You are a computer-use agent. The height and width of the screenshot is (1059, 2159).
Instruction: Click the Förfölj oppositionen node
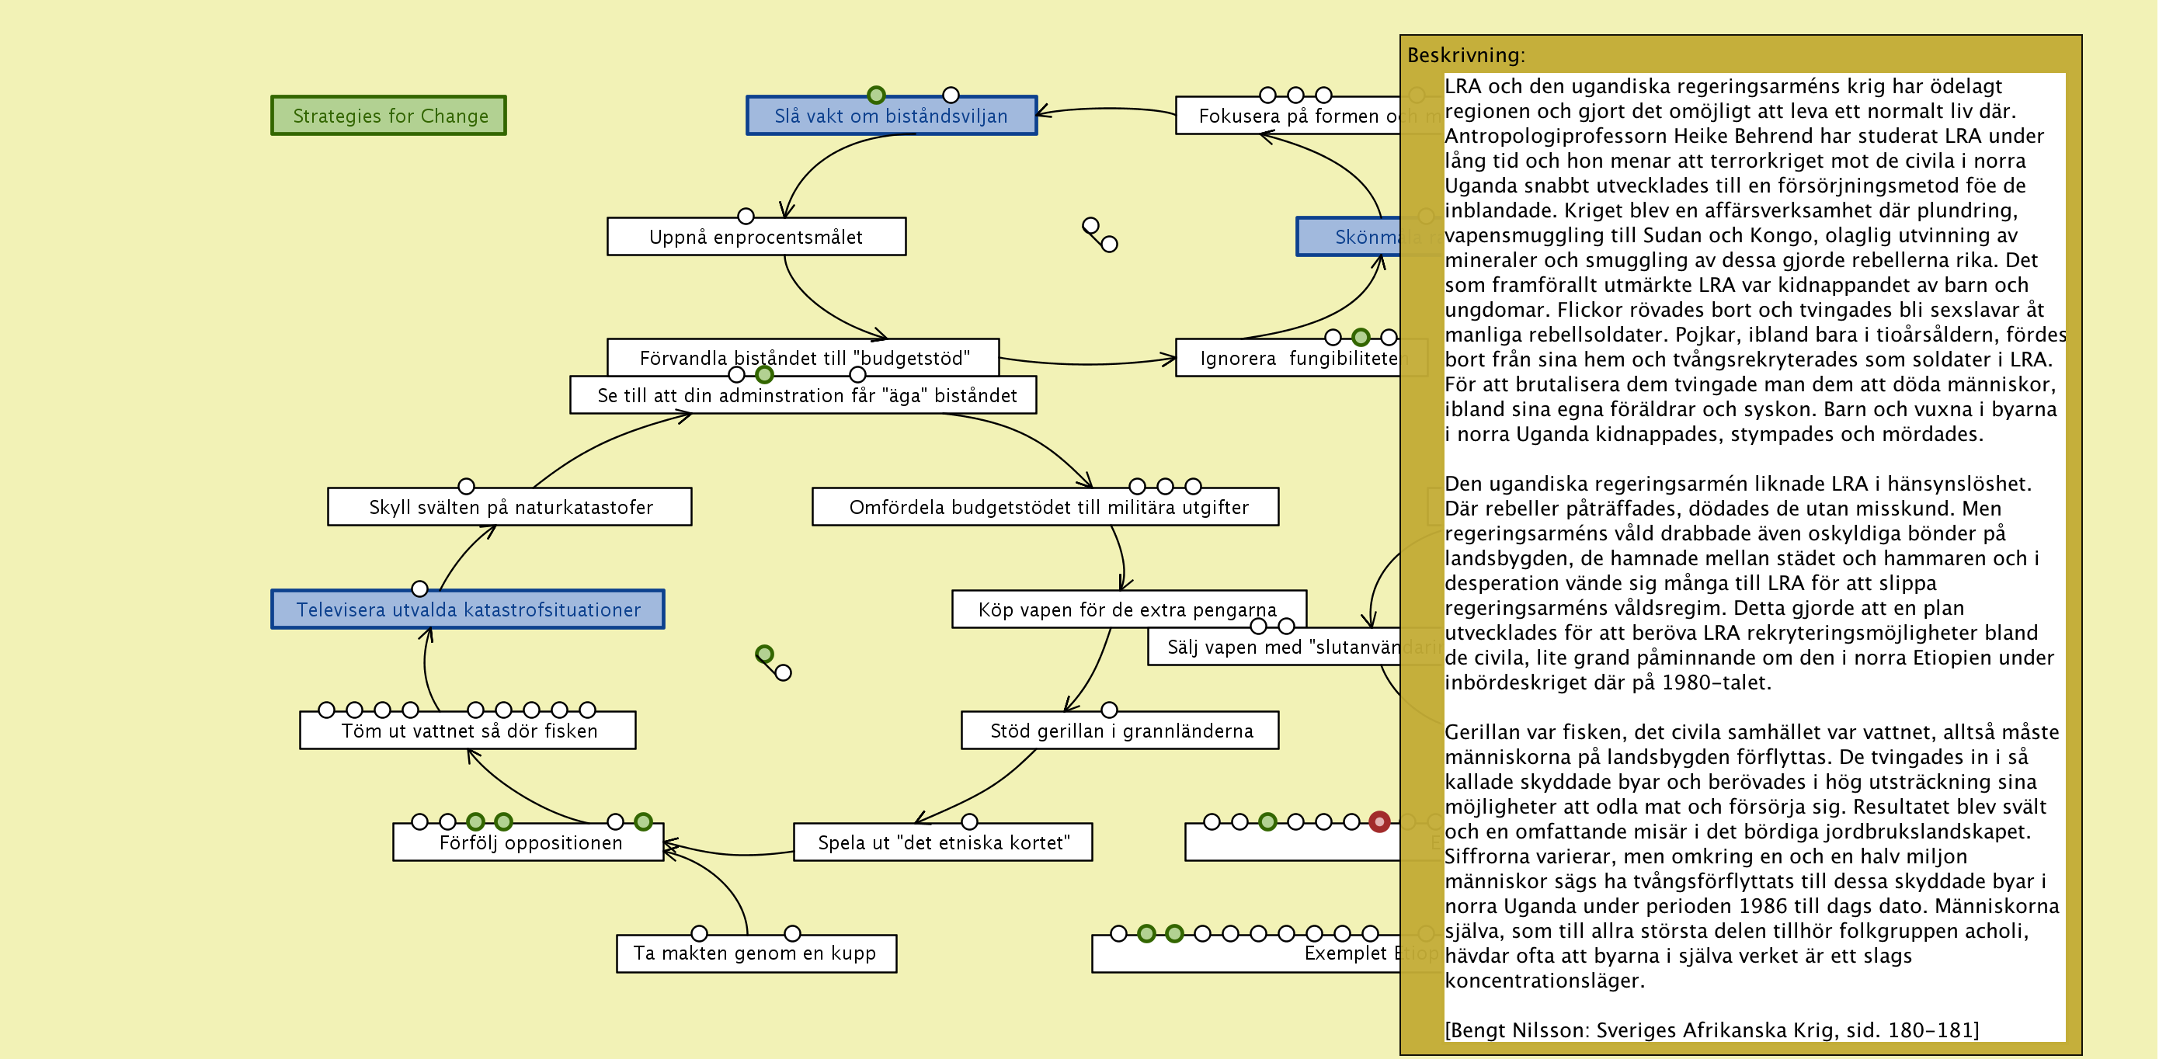pos(530,843)
